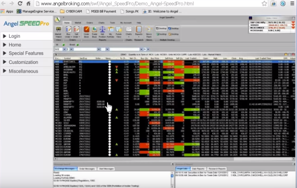This screenshot has height=188, width=297.
Task: Open the Apps shortcut in bookmarks bar
Action: tap(7, 12)
